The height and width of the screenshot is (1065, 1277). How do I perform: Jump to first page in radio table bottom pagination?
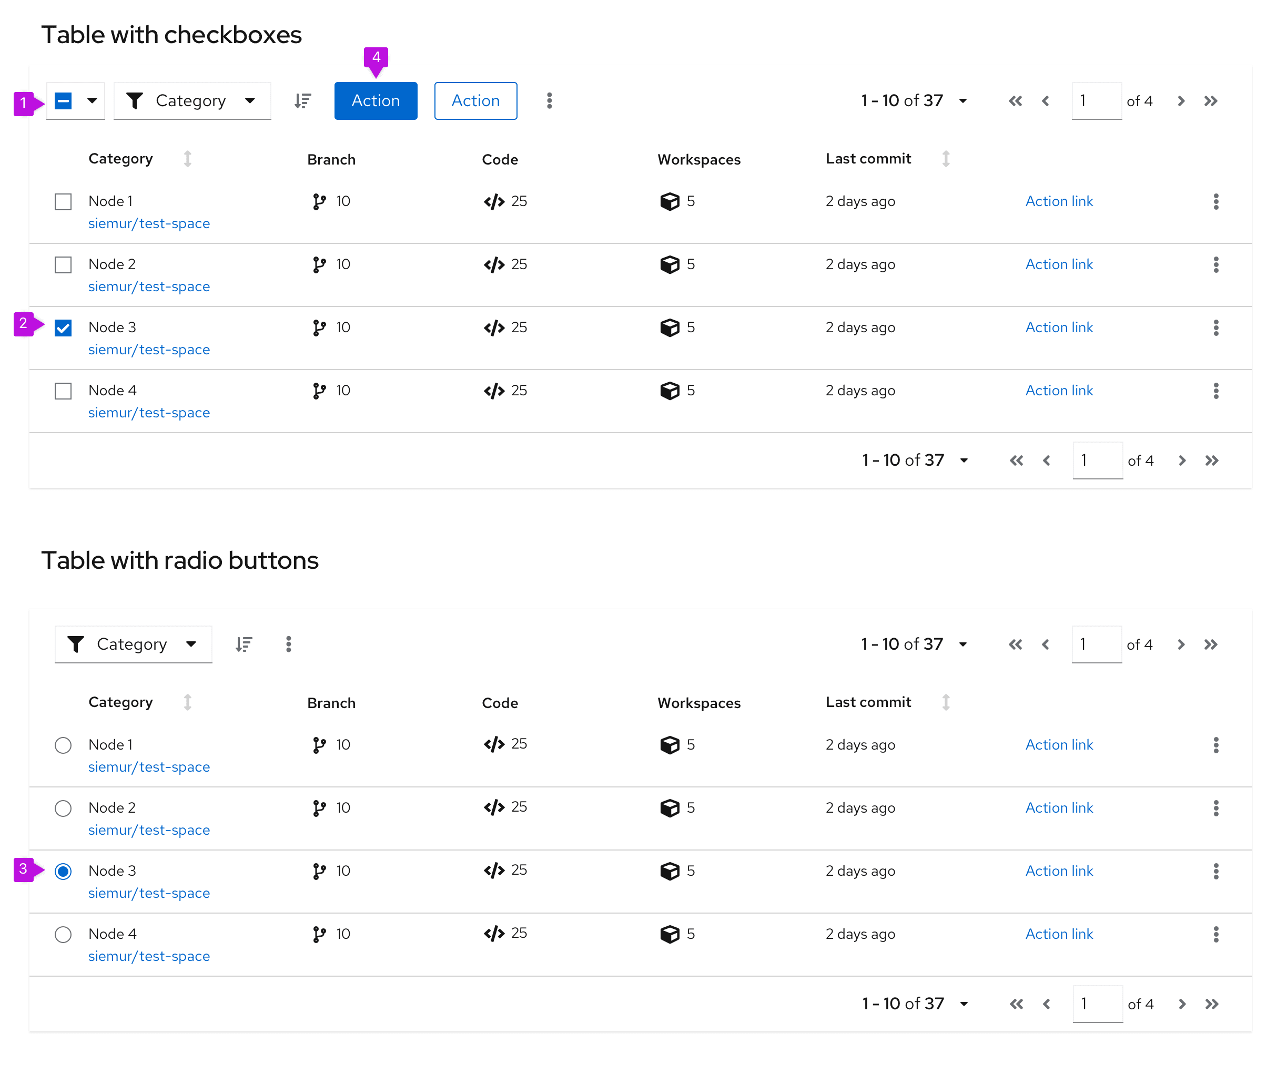pos(1016,1003)
